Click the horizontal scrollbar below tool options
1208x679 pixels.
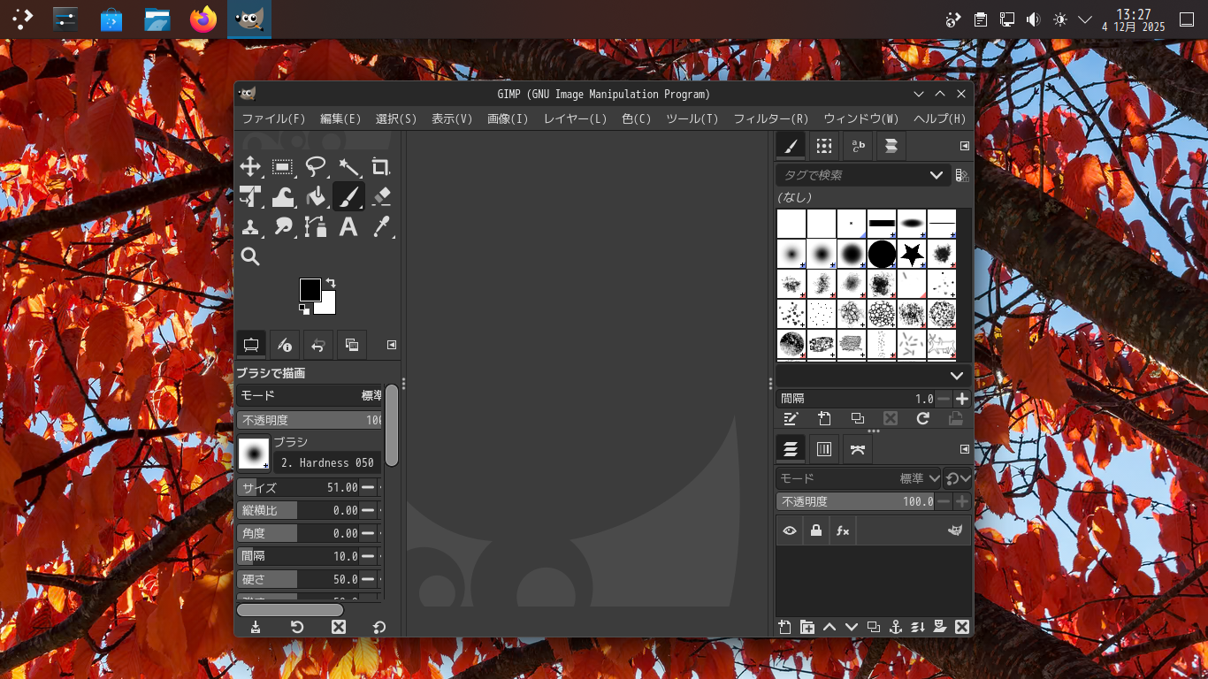[290, 610]
